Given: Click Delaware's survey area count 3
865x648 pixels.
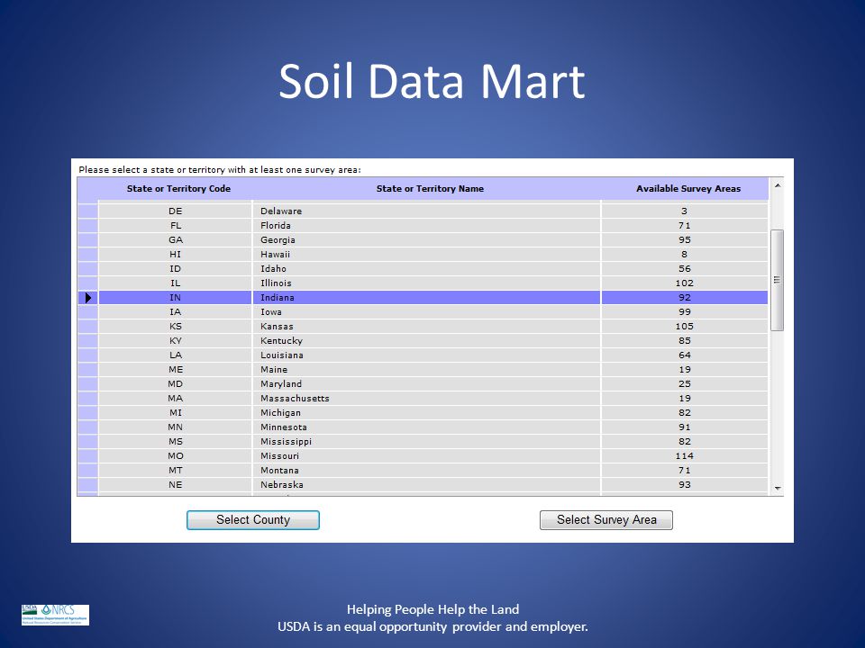Looking at the screenshot, I should [685, 211].
